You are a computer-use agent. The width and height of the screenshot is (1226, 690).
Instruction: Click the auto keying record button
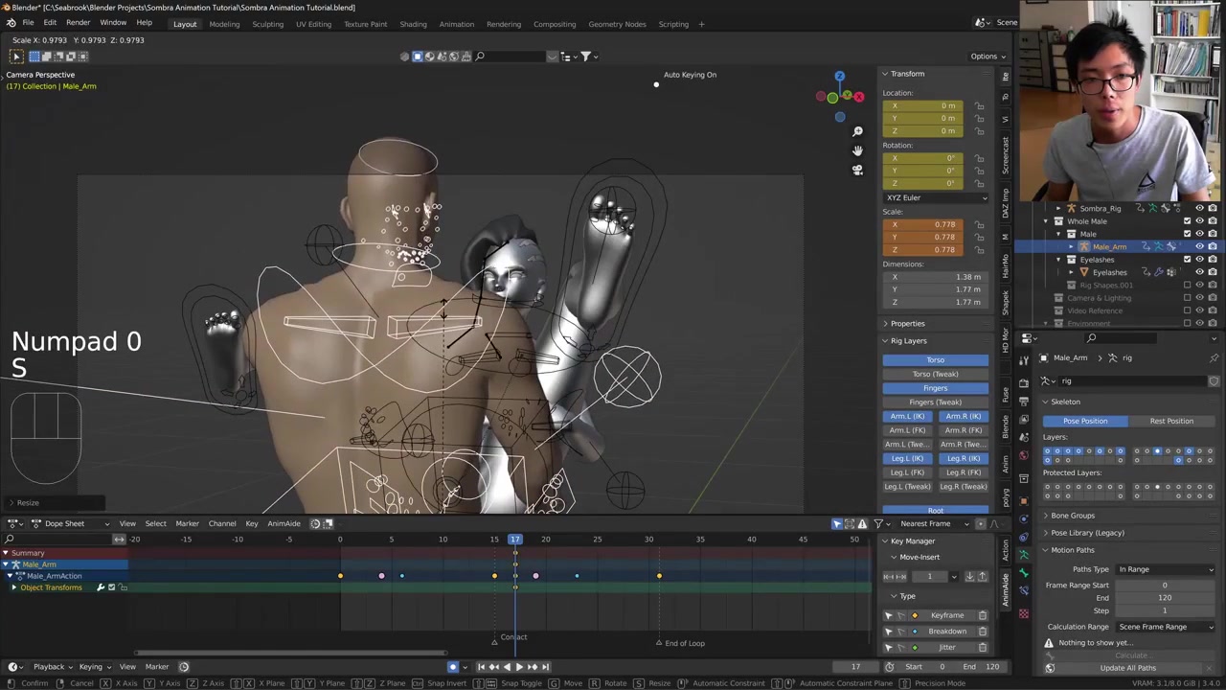(453, 667)
